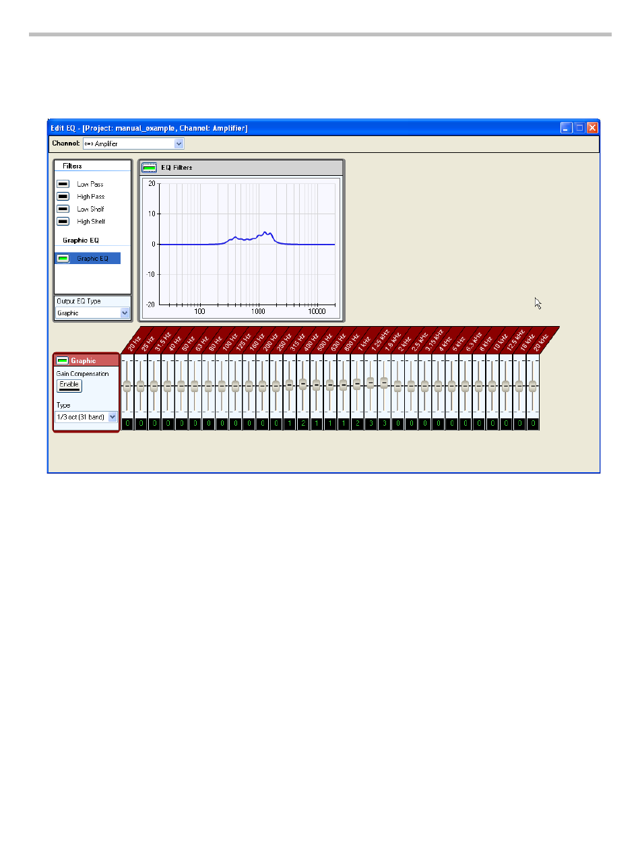Click the 250 Hz band slider handle
Screen dimensions: 640x865
point(276,386)
